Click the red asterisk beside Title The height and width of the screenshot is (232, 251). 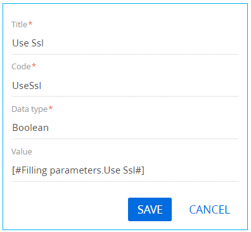pos(30,24)
